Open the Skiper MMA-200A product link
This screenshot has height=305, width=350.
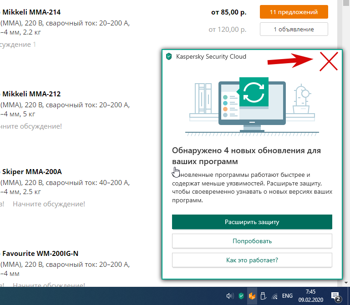coord(32,172)
